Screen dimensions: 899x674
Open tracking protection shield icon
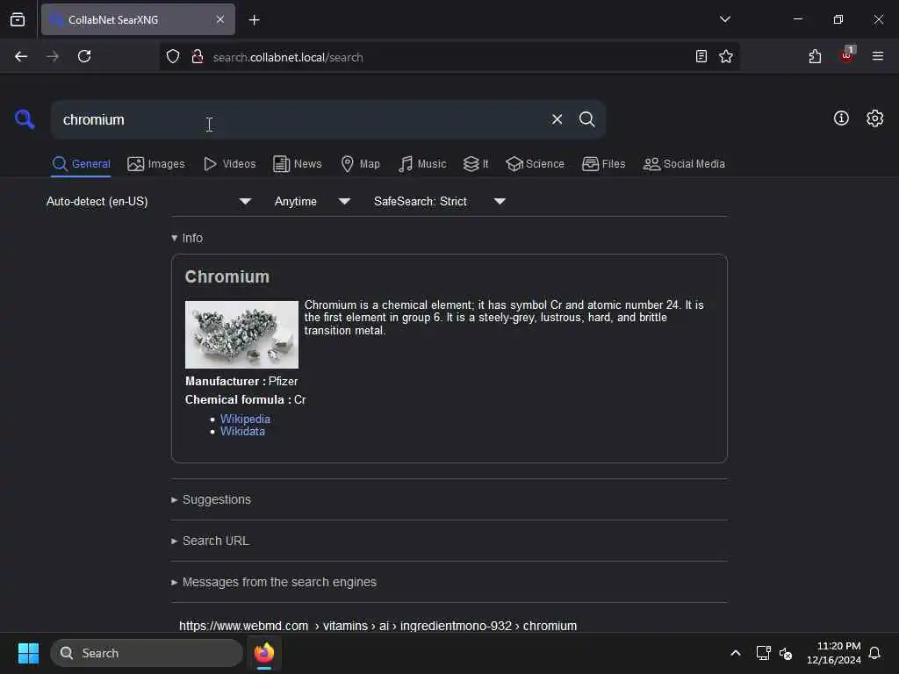pos(173,56)
